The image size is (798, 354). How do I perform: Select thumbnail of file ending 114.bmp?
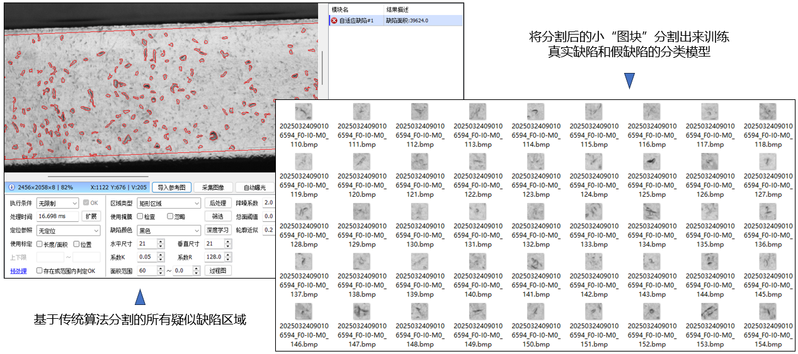[535, 112]
